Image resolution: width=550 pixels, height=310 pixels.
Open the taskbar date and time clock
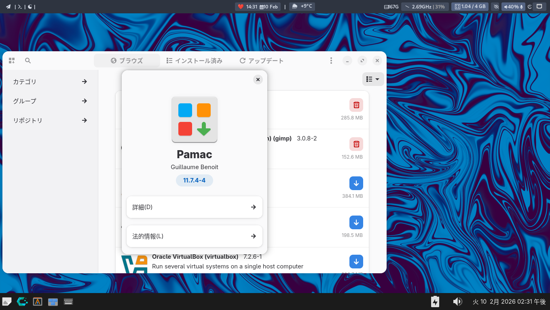(509, 302)
